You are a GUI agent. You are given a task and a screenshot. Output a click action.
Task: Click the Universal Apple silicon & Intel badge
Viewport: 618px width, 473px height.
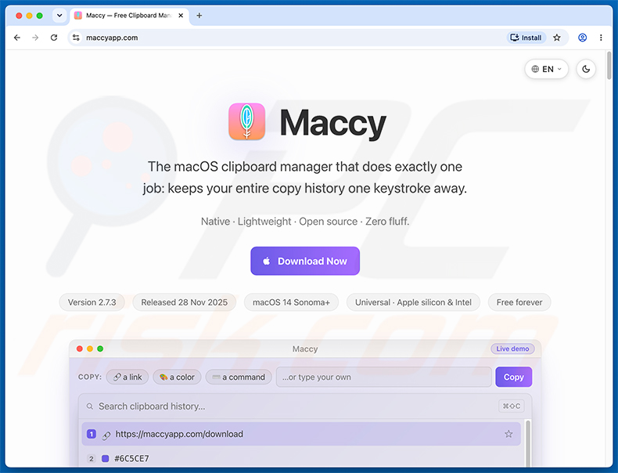(413, 302)
